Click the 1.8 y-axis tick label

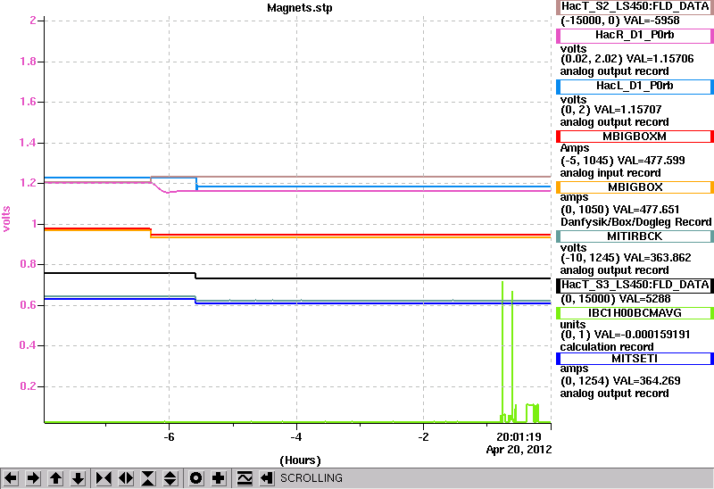[28, 62]
